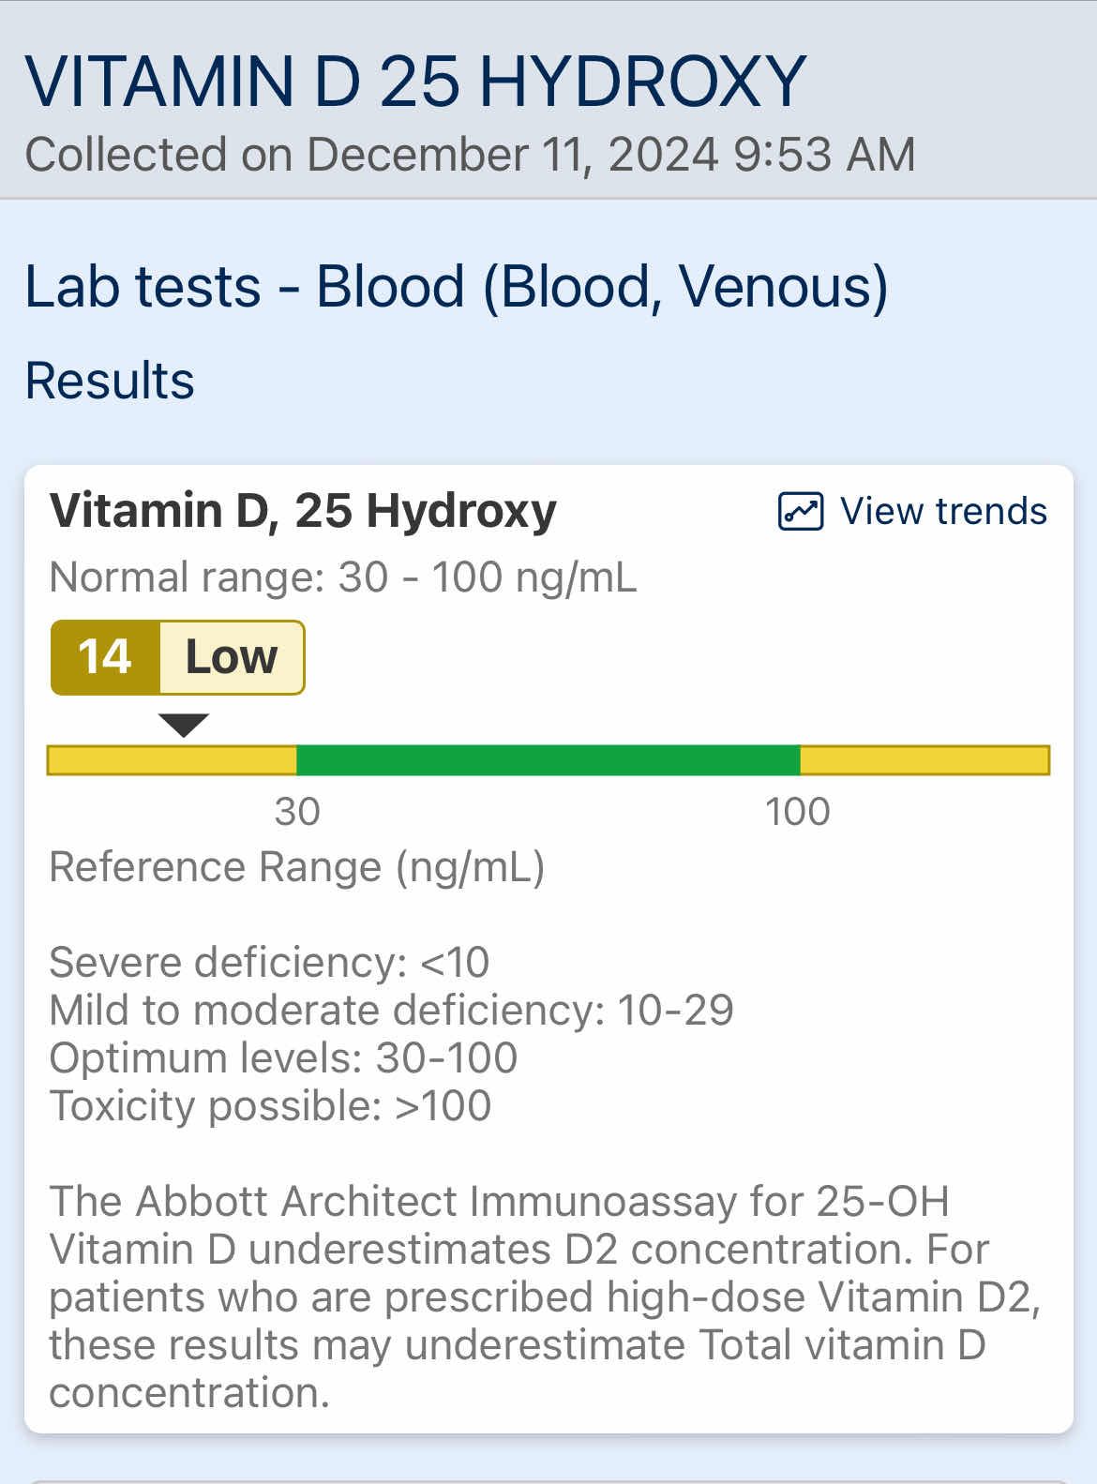Select the Abbott Architect Immunoassay note paragraph
1097x1484 pixels.
(x=545, y=1297)
